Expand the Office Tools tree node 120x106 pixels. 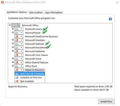click(x=13, y=66)
